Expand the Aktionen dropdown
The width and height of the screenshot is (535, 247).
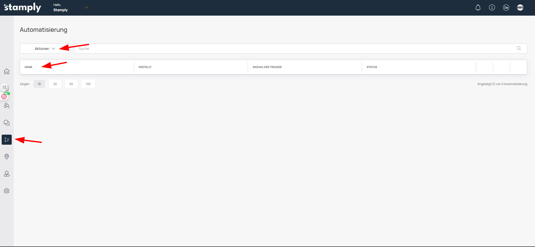(x=45, y=49)
